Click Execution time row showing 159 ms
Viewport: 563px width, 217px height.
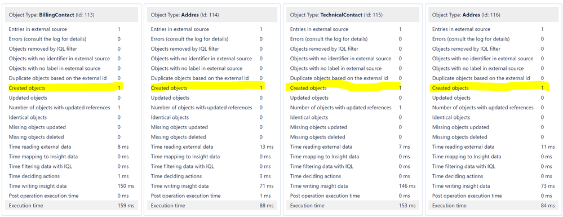tap(72, 206)
